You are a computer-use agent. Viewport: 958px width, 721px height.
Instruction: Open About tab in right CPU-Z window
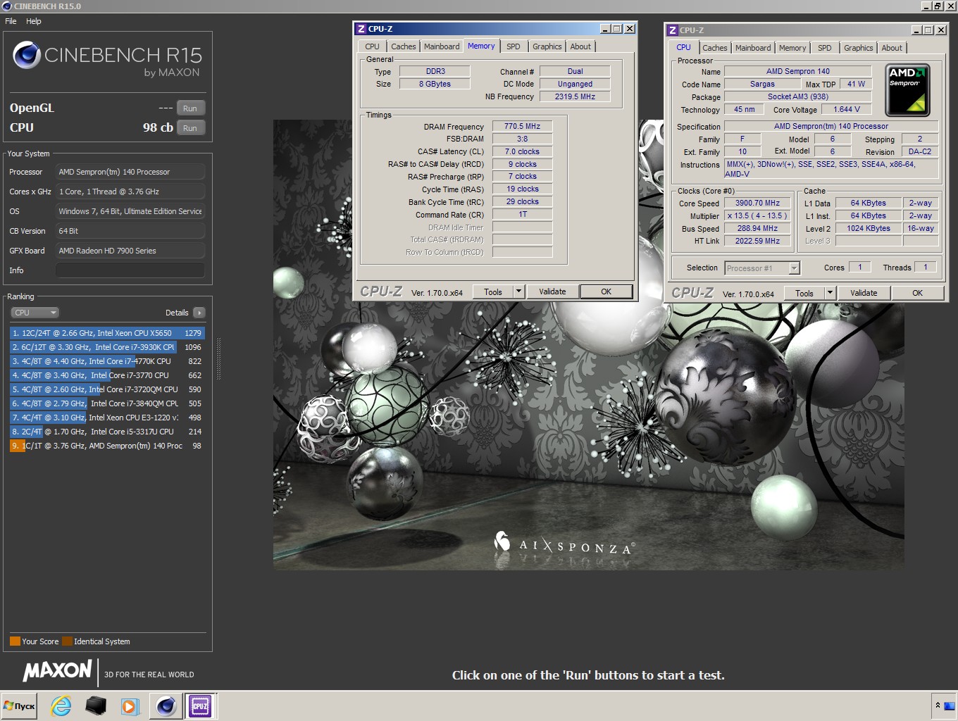(892, 48)
